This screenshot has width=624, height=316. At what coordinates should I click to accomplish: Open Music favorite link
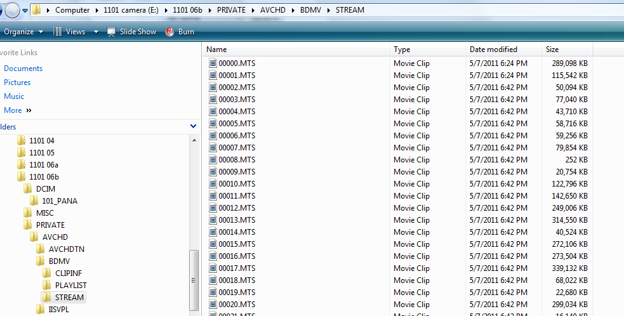[x=14, y=96]
